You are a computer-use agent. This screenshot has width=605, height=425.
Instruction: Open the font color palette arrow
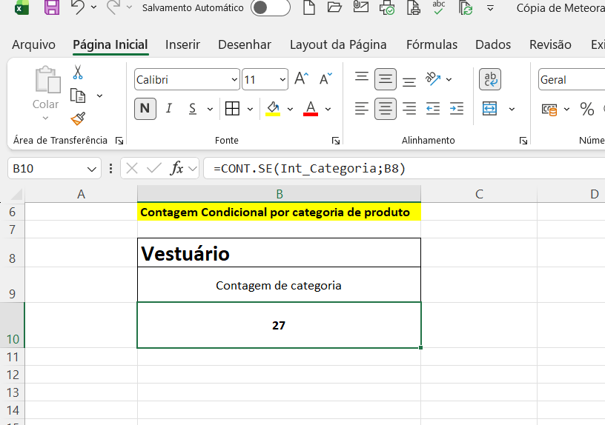(x=328, y=109)
